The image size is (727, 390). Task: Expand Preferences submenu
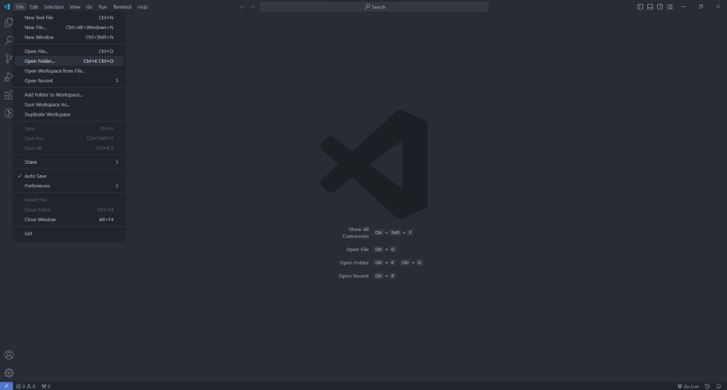(x=69, y=186)
